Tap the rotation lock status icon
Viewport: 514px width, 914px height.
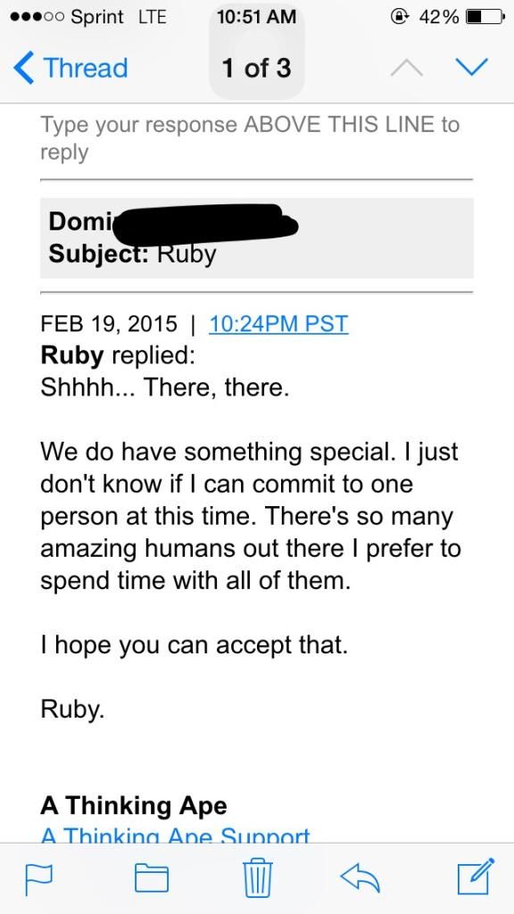pos(401,17)
